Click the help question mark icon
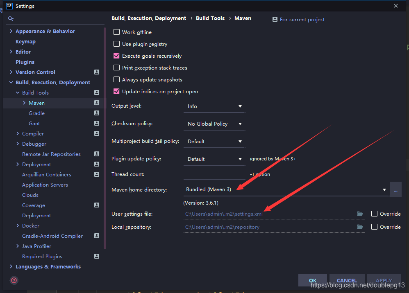Viewport: 409px width, 293px height. tap(14, 280)
